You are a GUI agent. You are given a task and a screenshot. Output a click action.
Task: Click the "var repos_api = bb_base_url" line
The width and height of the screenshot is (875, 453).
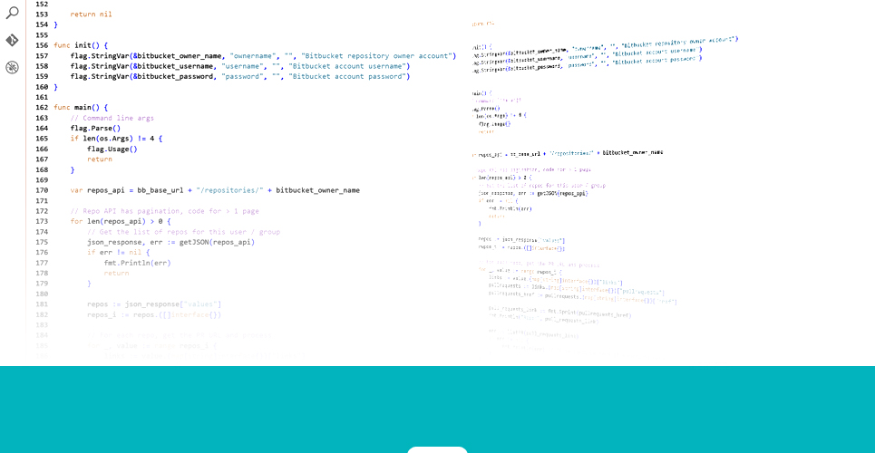(x=215, y=190)
